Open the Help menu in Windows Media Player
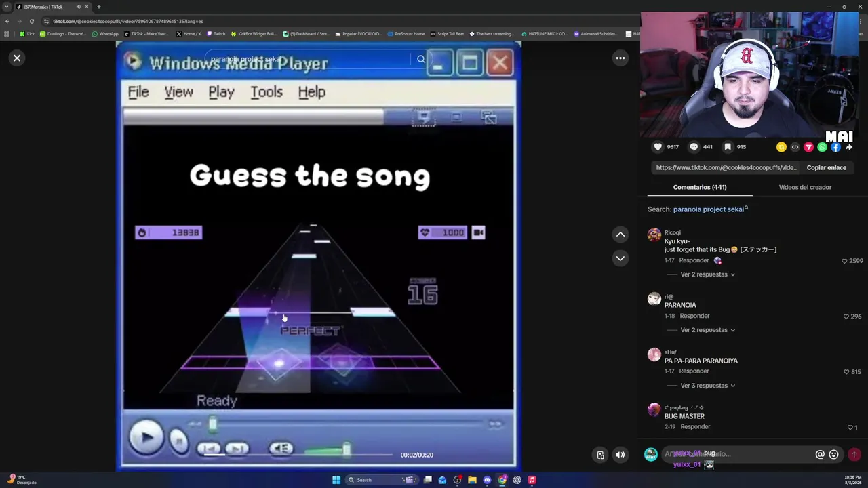Image resolution: width=868 pixels, height=488 pixels. click(x=312, y=92)
